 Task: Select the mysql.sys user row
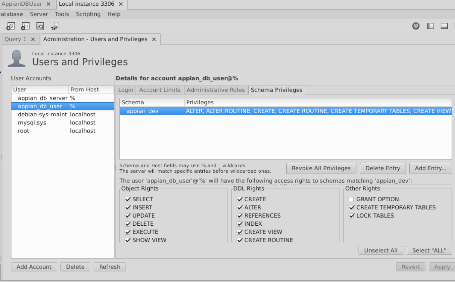(x=63, y=123)
